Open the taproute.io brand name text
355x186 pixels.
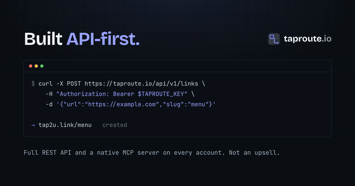pos(308,39)
